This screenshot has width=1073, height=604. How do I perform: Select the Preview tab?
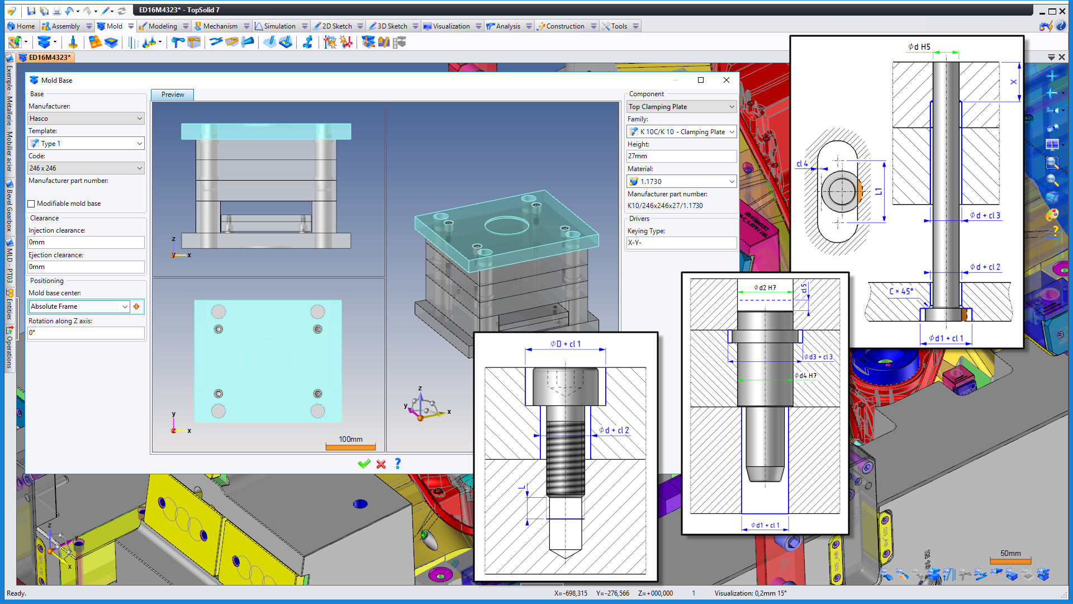tap(173, 95)
